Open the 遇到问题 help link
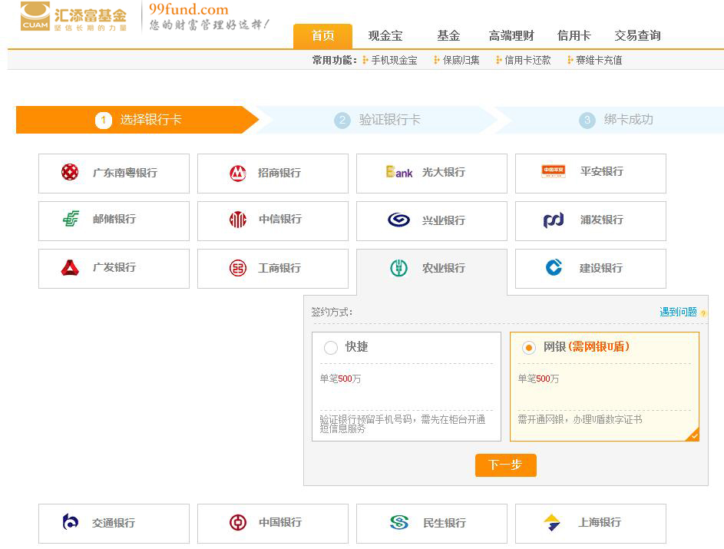Image resolution: width=724 pixels, height=549 pixels. pos(678,312)
